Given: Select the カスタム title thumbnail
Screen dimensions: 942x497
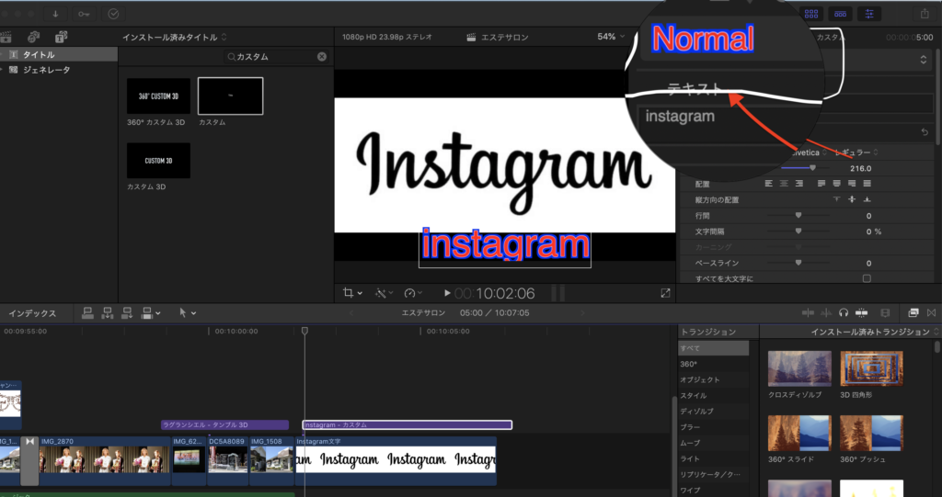Looking at the screenshot, I should pos(231,96).
